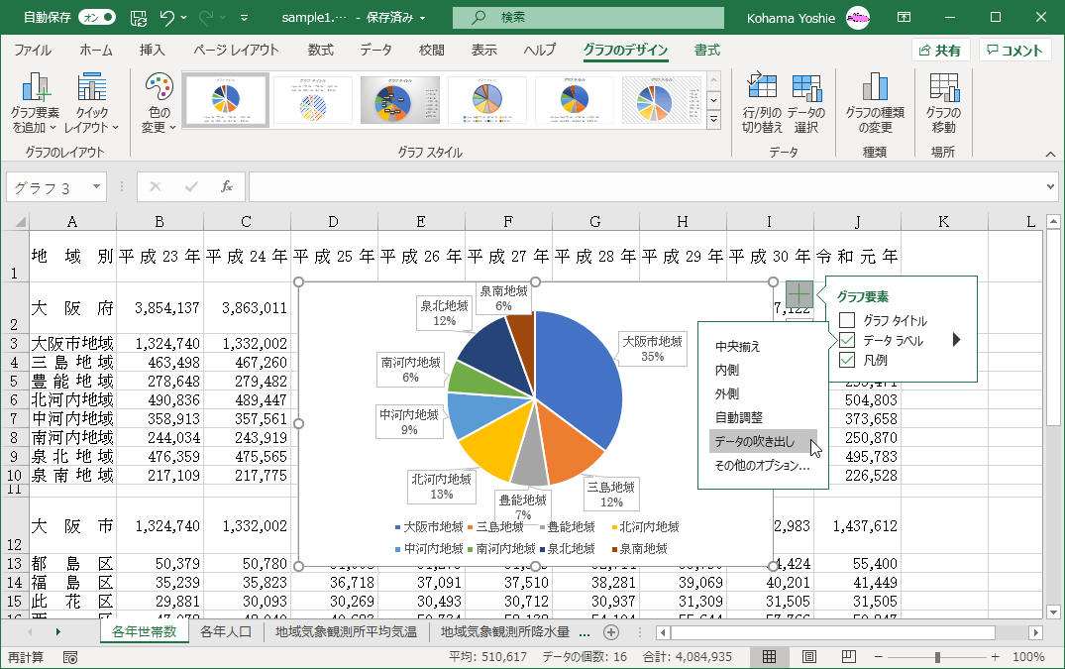Open the ファイル tab
Screen dimensions: 1065x669
[x=33, y=51]
